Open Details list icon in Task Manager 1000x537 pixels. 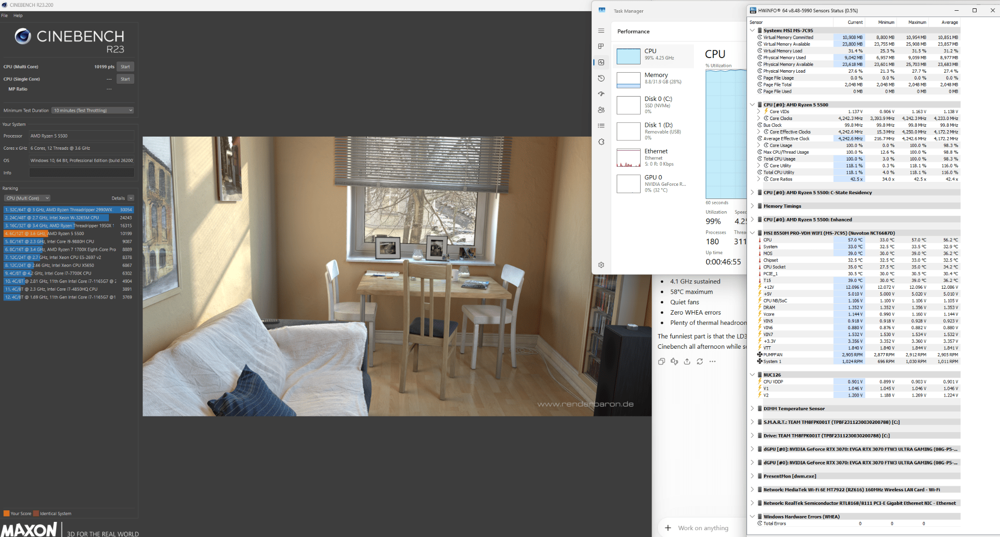pyautogui.click(x=601, y=126)
